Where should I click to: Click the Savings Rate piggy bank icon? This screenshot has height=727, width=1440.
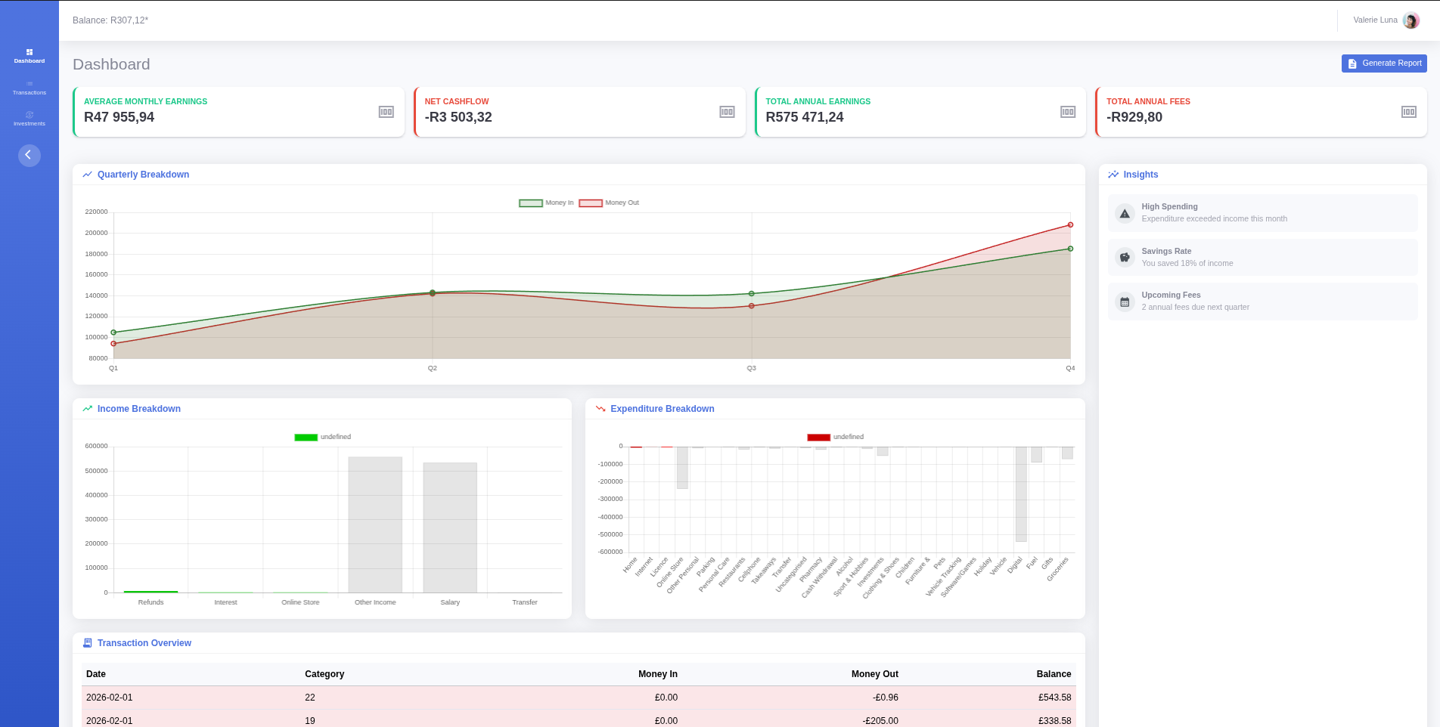coord(1125,258)
